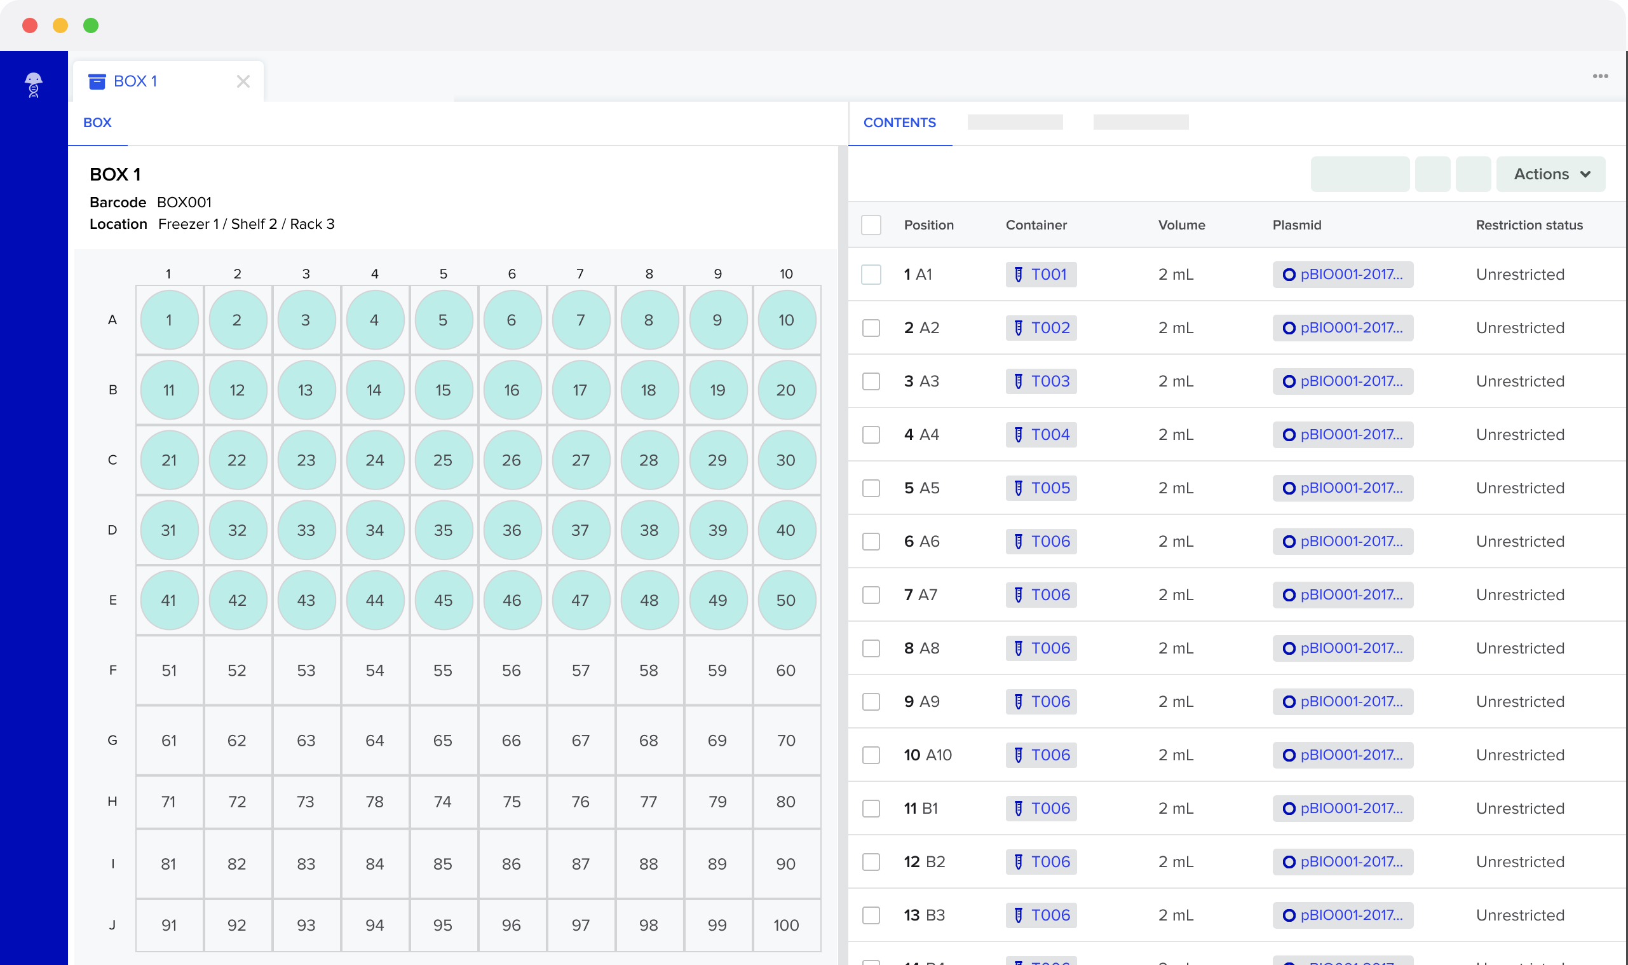The width and height of the screenshot is (1628, 965).
Task: Select filled well 36 in row D
Action: pos(512,531)
